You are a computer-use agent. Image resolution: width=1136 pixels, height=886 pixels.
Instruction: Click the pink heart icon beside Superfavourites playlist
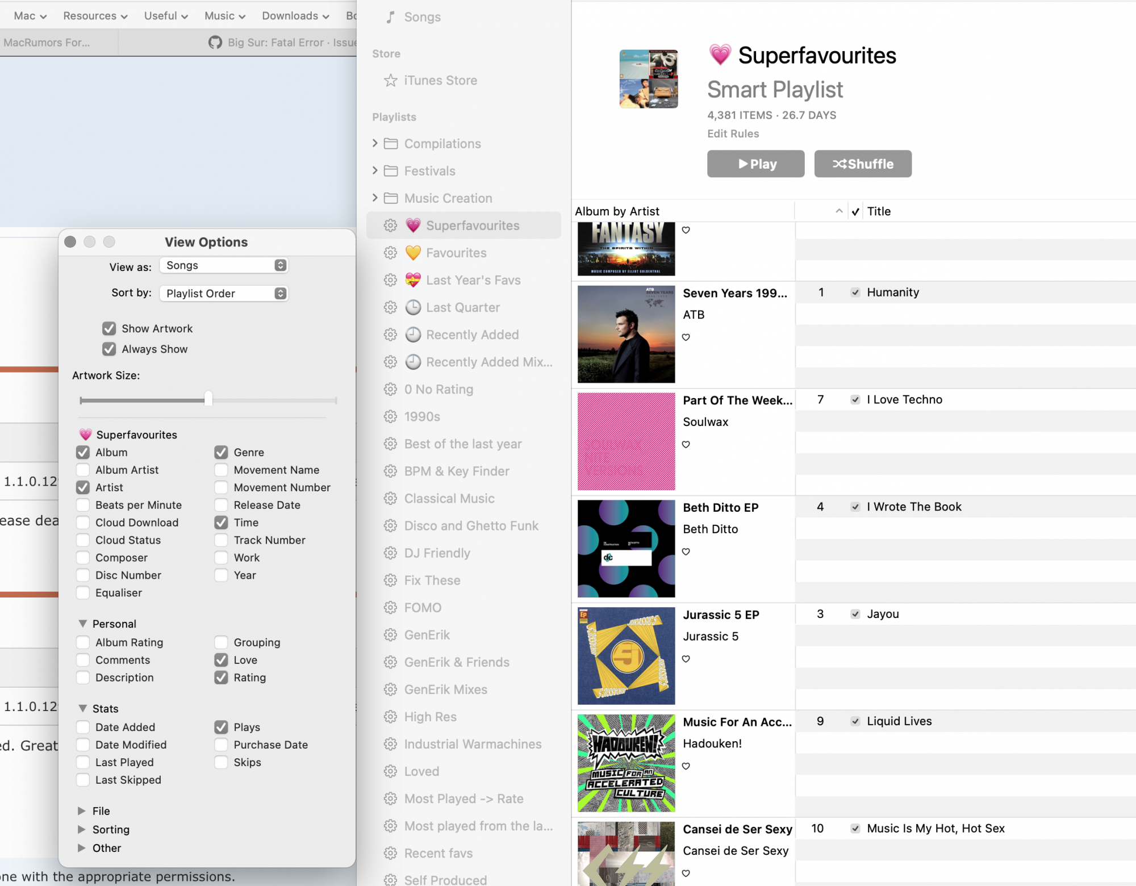pos(413,225)
